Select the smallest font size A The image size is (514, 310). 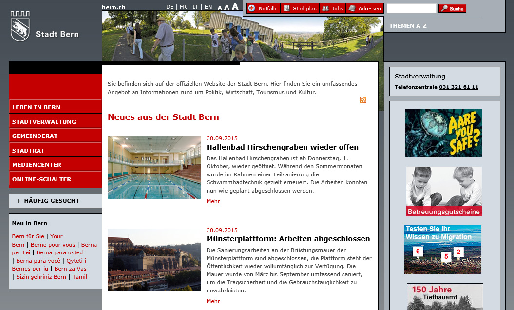(220, 8)
